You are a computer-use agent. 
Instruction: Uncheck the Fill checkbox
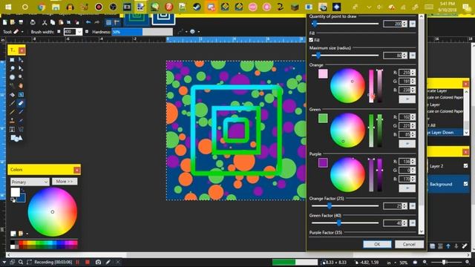311,40
